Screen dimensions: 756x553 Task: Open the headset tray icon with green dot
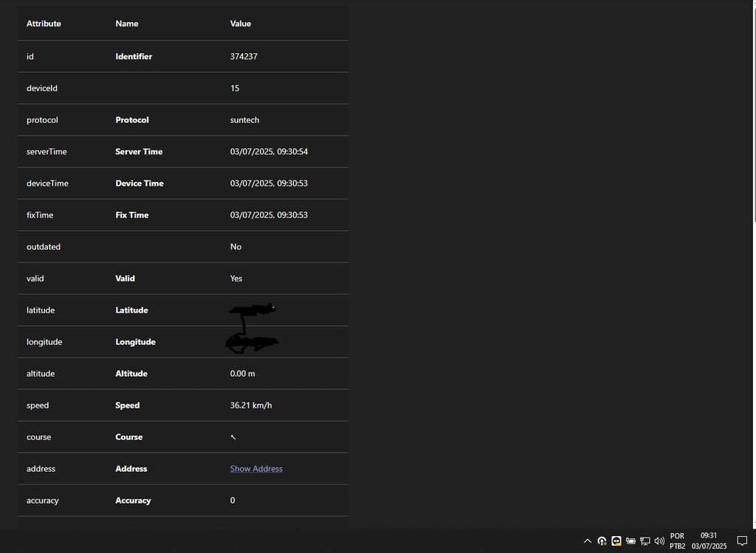click(602, 541)
